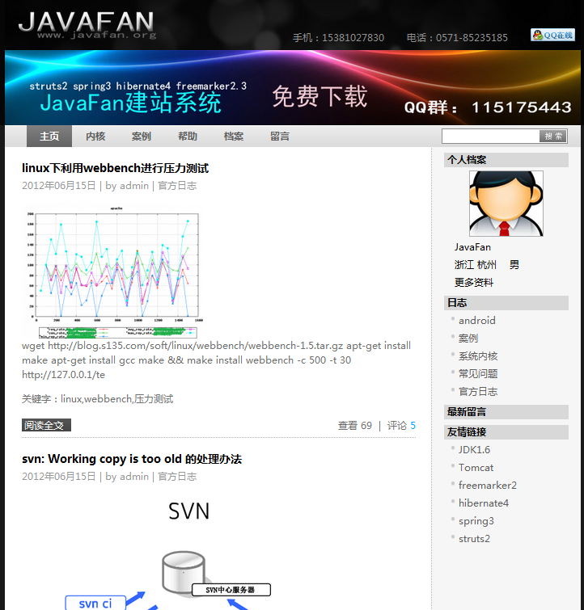Click the 日志 sidebar section header

click(x=506, y=303)
